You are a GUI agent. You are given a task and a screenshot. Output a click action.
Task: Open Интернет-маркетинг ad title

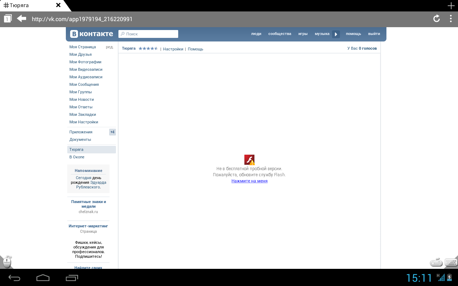88,226
